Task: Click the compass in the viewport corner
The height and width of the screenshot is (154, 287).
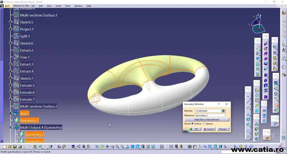Action: (258, 24)
